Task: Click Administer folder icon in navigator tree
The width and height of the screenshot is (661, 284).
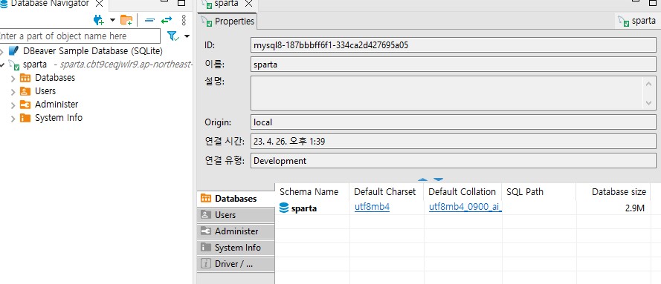Action: click(25, 105)
